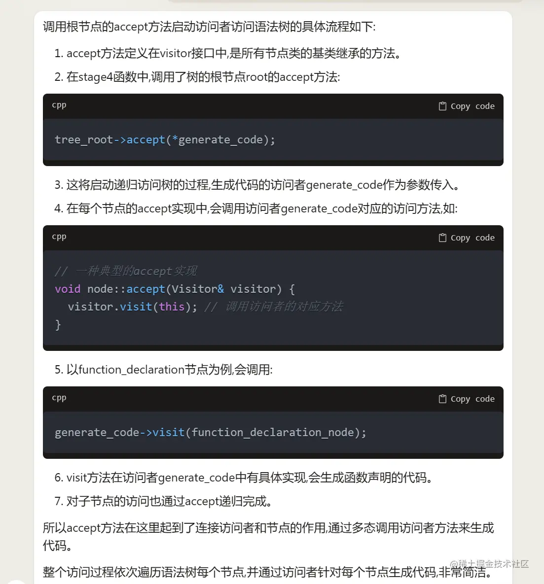Click the generate_code->visit(function_declaration_node) code line
This screenshot has width=544, height=584.
211,433
